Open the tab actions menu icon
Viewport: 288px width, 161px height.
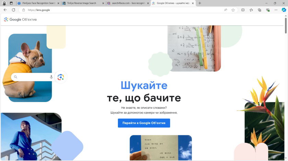pos(11,3)
